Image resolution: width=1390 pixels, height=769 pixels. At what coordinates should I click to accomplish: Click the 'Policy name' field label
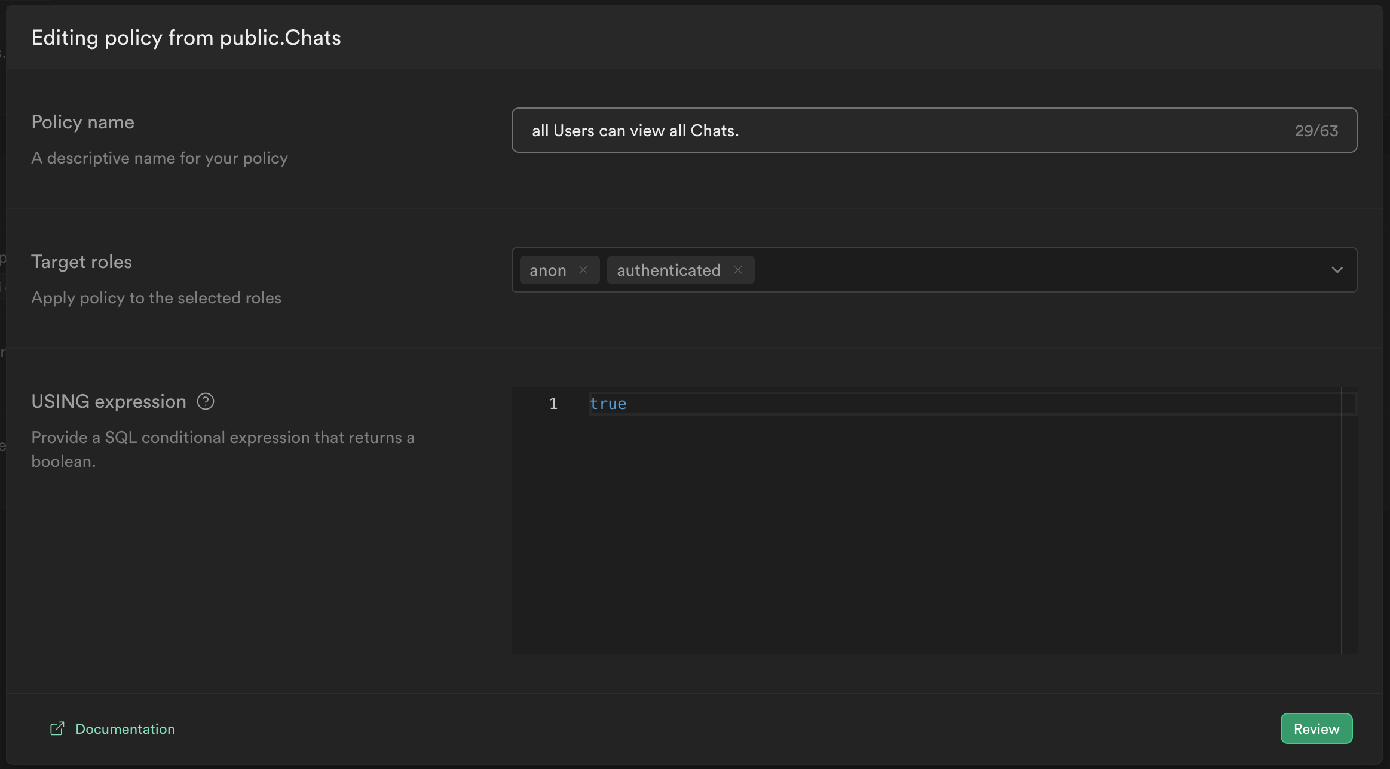click(82, 122)
